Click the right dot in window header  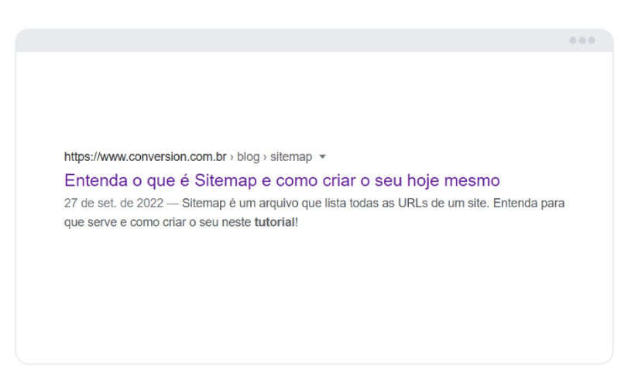coord(592,40)
